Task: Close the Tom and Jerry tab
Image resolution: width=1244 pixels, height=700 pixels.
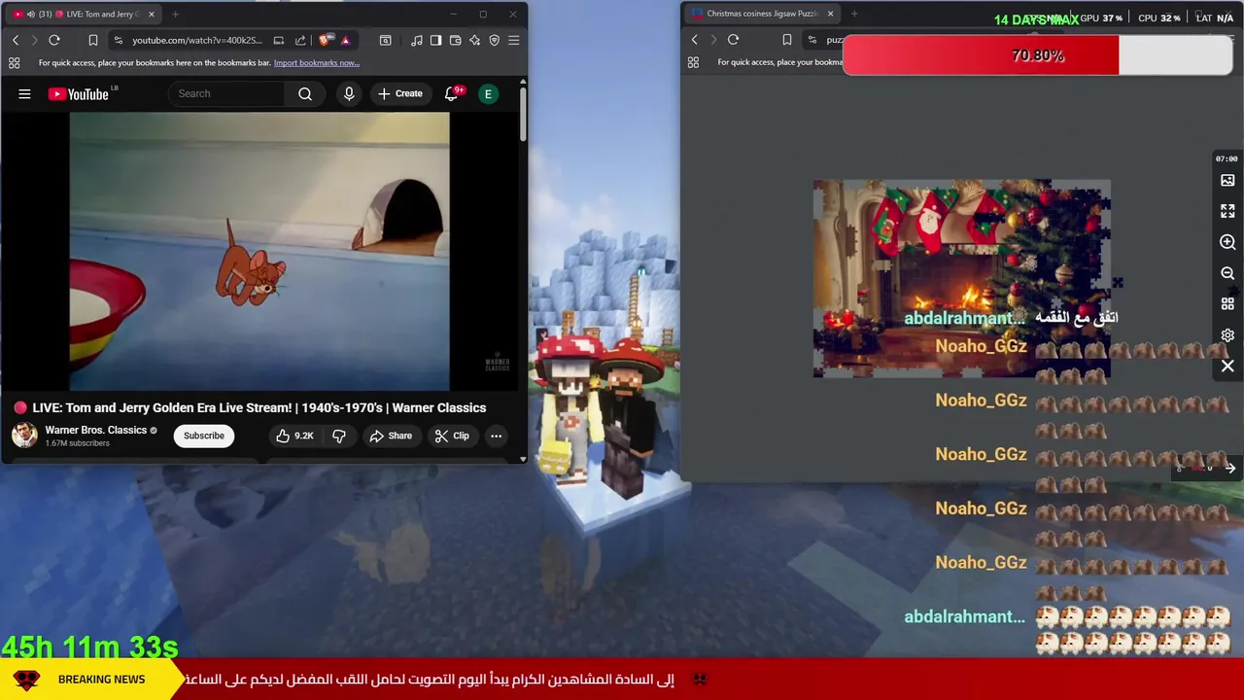Action: point(151,15)
